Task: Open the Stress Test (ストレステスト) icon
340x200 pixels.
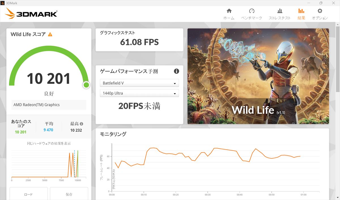Action: [280, 11]
